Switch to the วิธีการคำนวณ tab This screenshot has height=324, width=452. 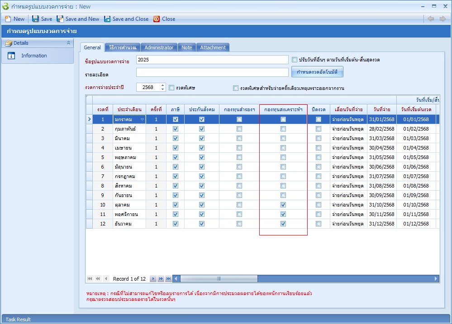(x=122, y=47)
